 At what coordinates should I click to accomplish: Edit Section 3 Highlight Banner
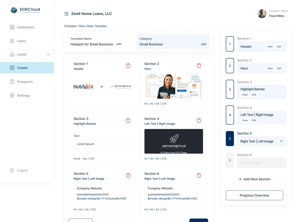(254, 95)
